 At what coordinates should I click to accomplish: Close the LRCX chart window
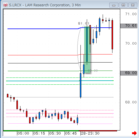[133, 5]
